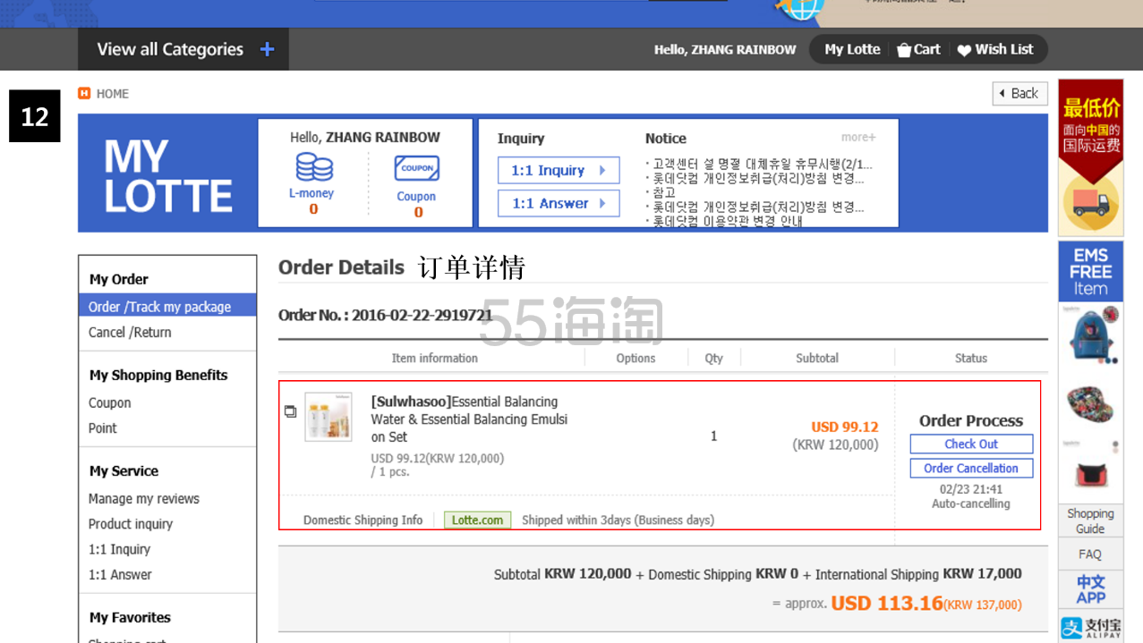Open Product inquiry in sidebar
1143x643 pixels.
pyautogui.click(x=130, y=523)
